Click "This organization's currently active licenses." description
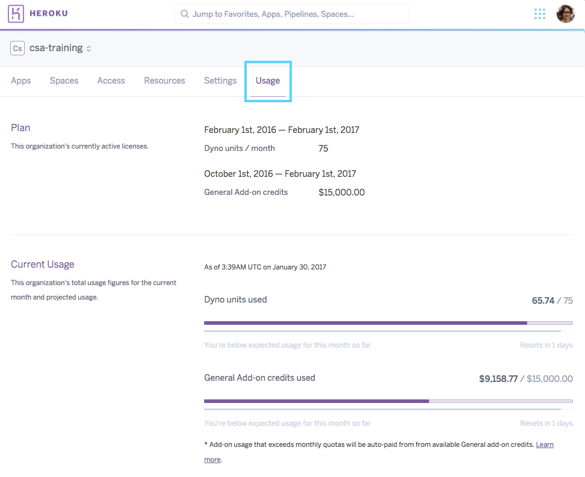 point(79,146)
